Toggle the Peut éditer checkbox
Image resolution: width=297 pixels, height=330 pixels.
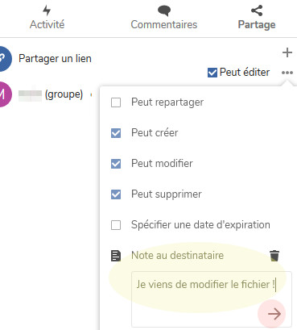coord(212,73)
